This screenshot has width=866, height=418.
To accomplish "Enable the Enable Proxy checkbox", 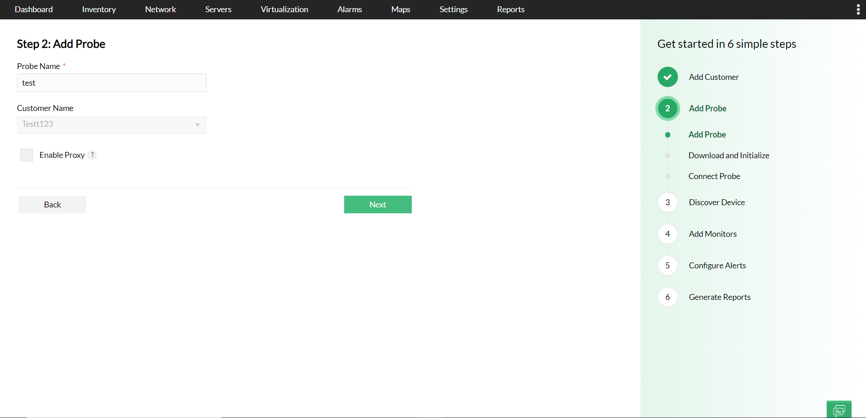I will click(x=26, y=155).
